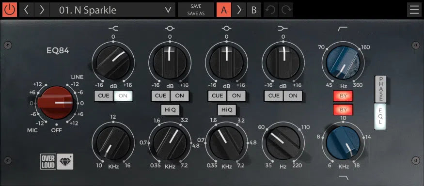Toggle ON for the first mid band
This screenshot has height=186, width=424.
[x=180, y=96]
